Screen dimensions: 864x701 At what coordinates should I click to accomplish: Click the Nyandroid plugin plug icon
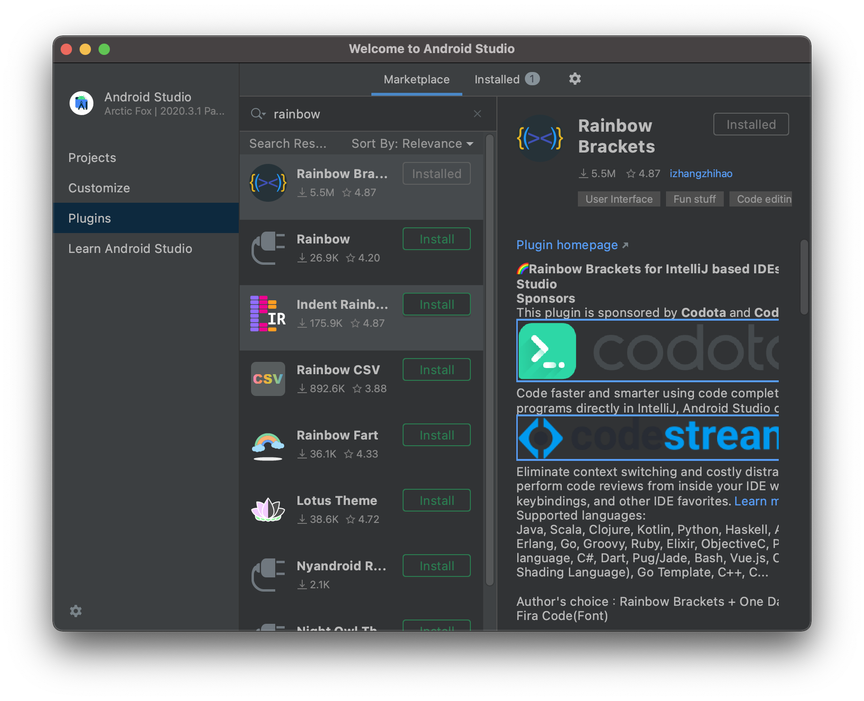268,575
